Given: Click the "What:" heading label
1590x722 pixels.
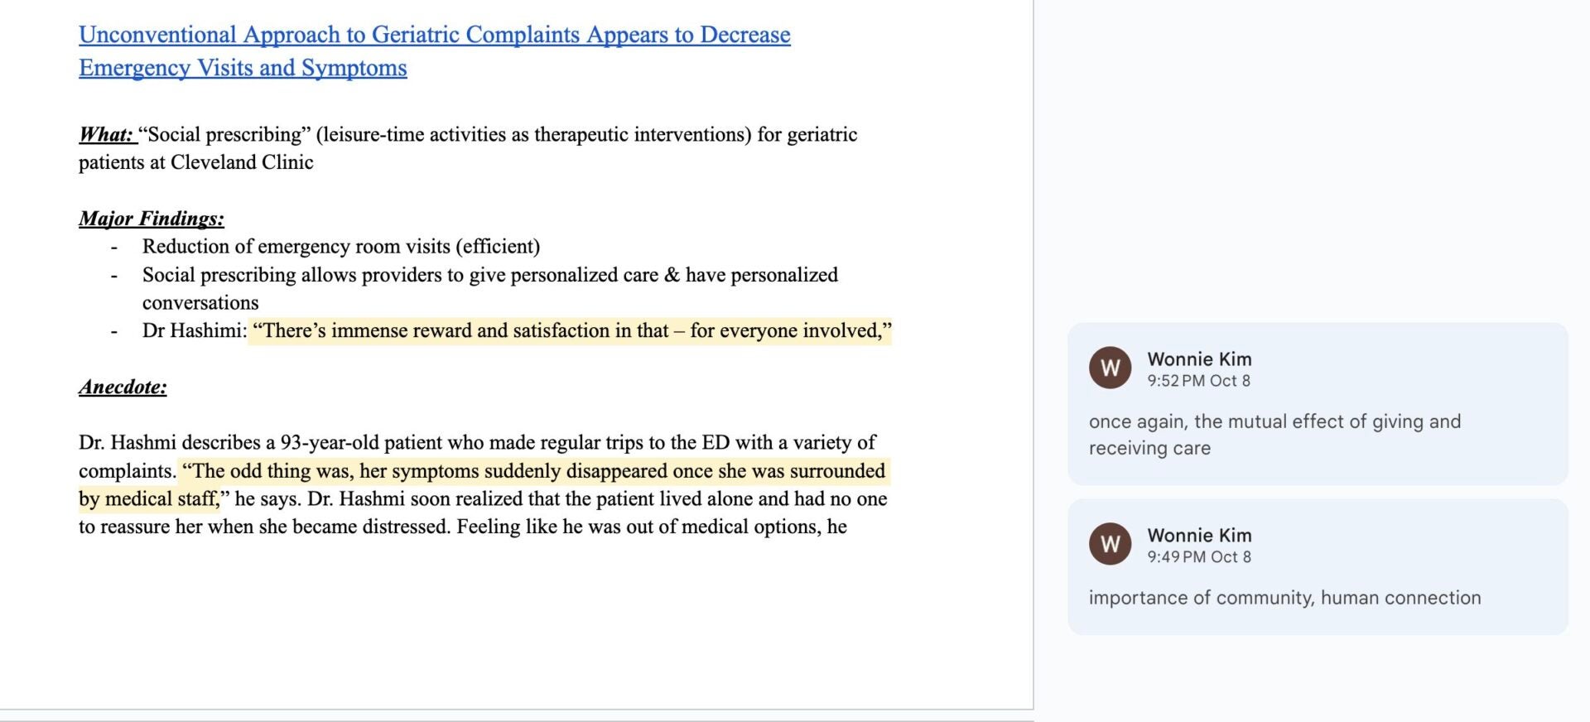Looking at the screenshot, I should (x=106, y=135).
